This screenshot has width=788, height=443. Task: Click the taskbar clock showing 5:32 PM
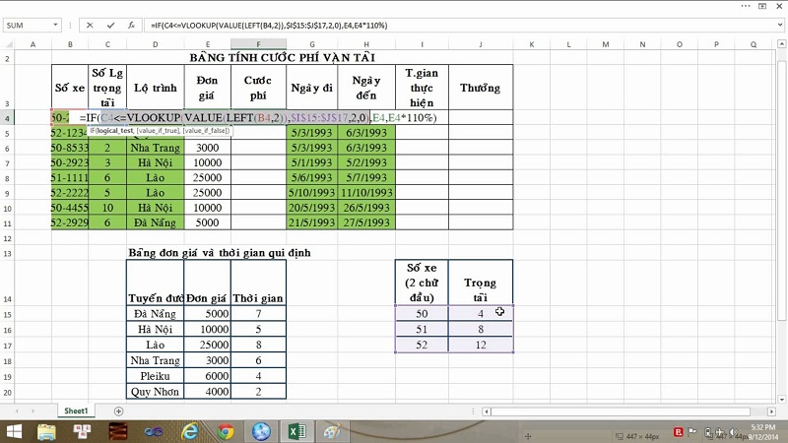coord(764,432)
